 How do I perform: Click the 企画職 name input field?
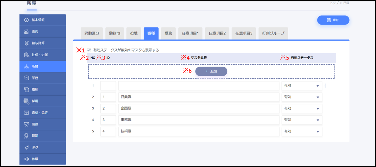point(199,109)
